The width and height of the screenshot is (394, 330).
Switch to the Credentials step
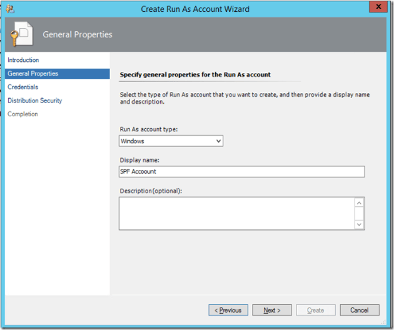(23, 87)
